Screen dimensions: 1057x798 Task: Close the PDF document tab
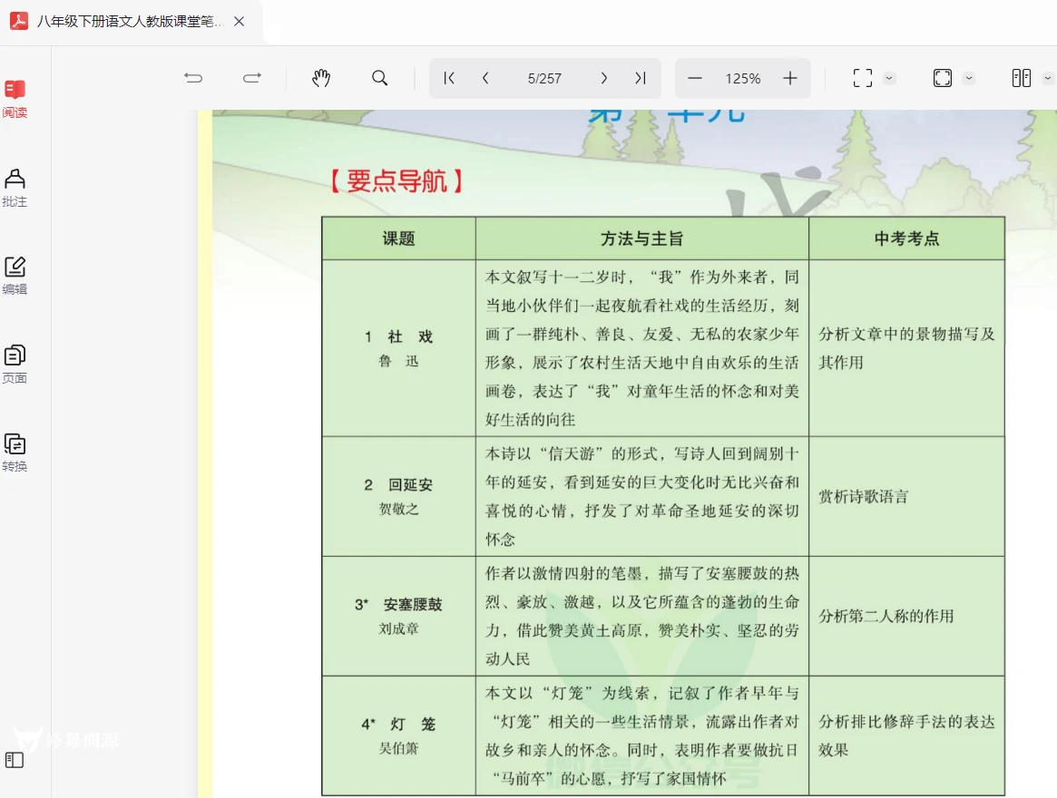(x=240, y=21)
